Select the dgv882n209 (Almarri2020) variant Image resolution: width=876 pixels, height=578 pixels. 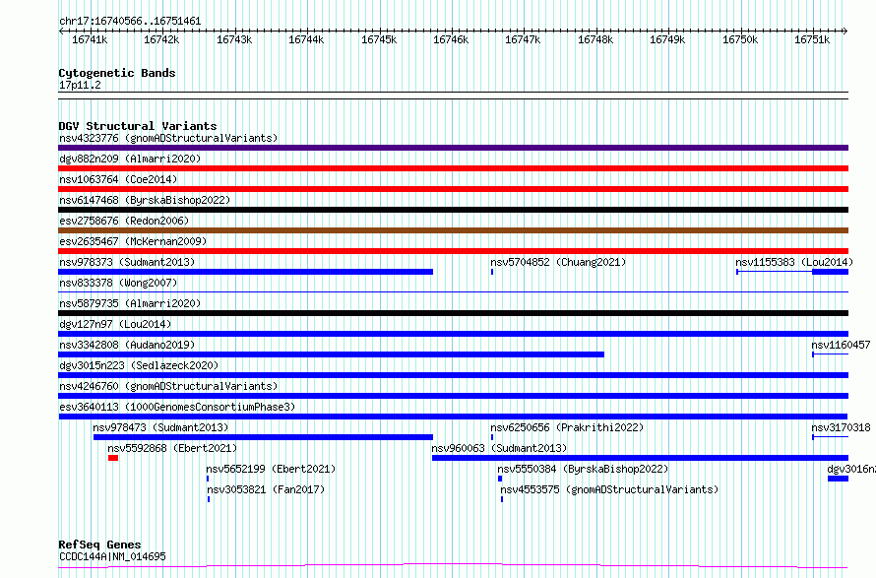pyautogui.click(x=130, y=159)
